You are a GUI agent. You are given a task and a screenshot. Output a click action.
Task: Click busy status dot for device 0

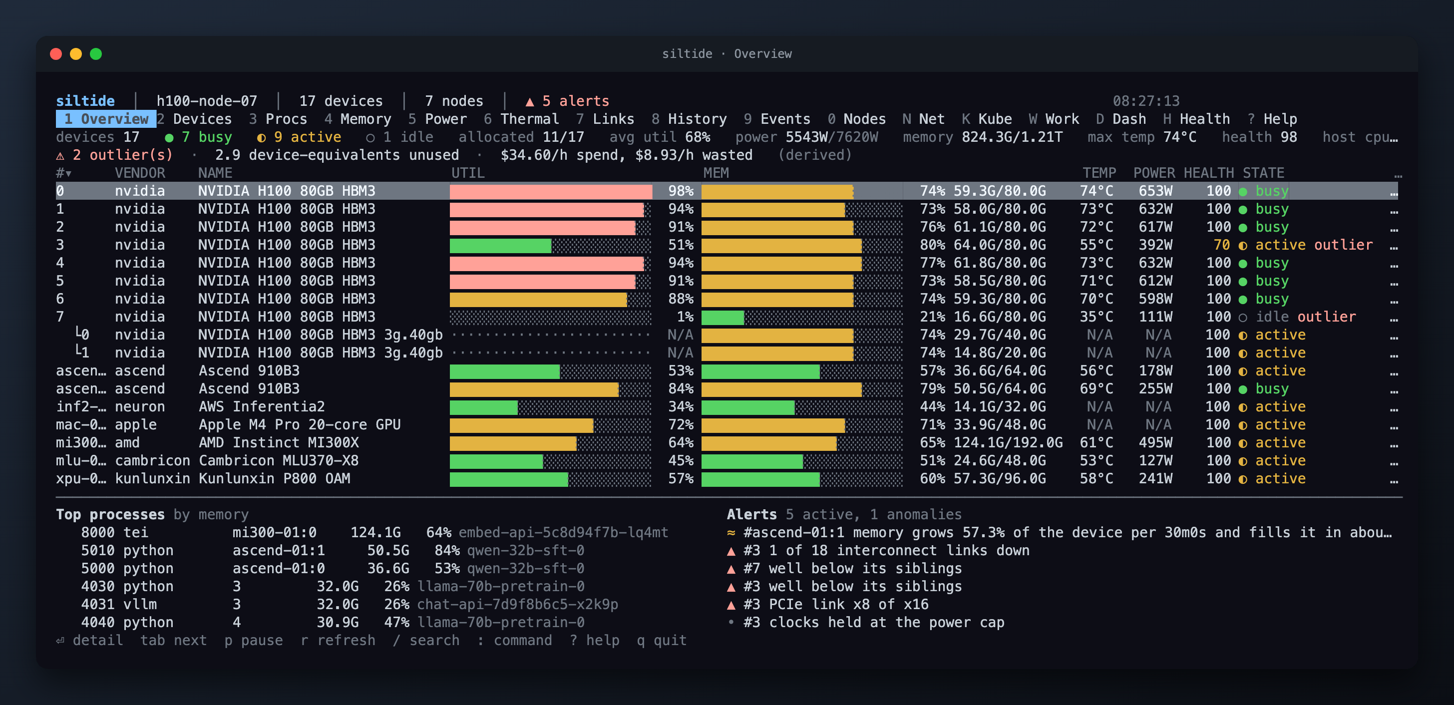[x=1243, y=192]
